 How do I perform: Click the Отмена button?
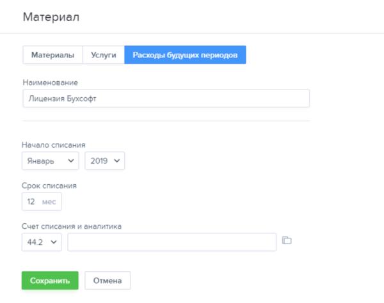point(108,281)
